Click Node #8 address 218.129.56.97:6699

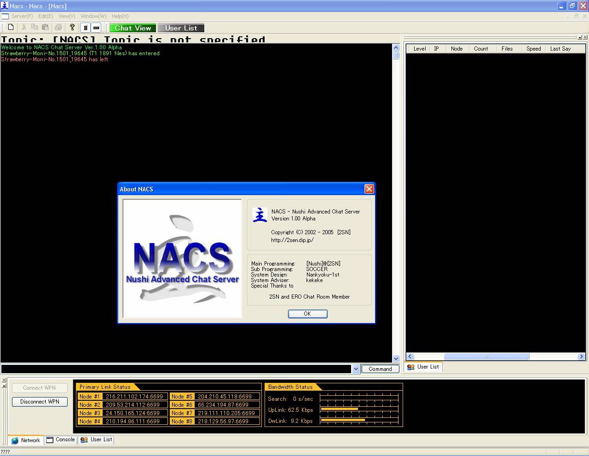[x=227, y=421]
